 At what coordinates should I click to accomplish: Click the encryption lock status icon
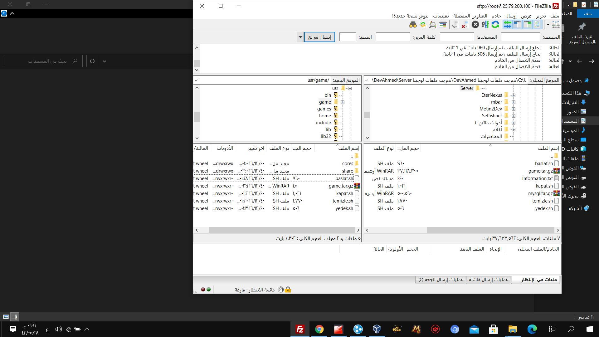tap(288, 290)
